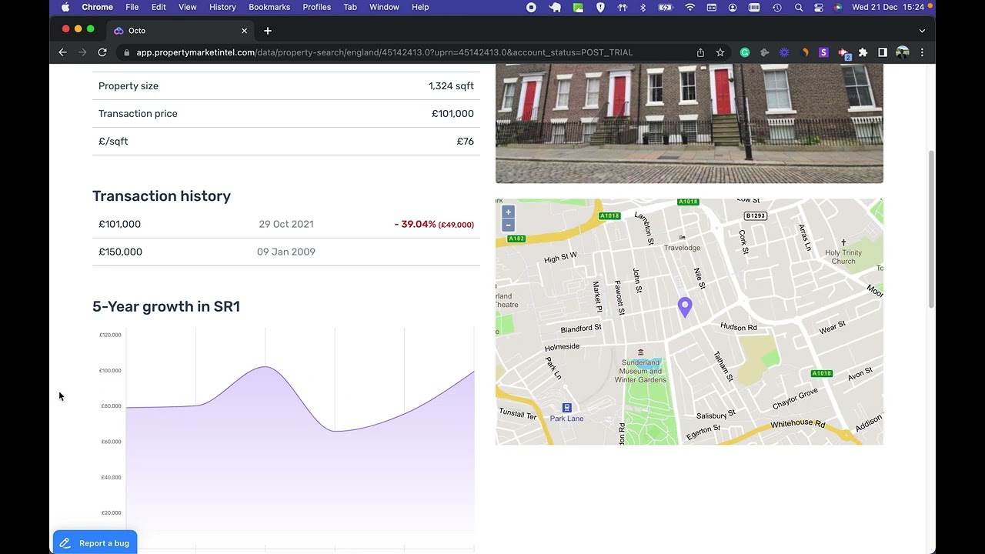Screen dimensions: 985x554
Task: Click the page vertical scrollbar
Action: click(931, 229)
